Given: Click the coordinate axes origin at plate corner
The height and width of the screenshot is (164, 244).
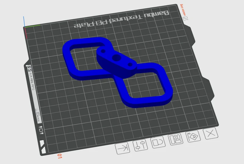Looking at the screenshot, I should click(x=25, y=27).
